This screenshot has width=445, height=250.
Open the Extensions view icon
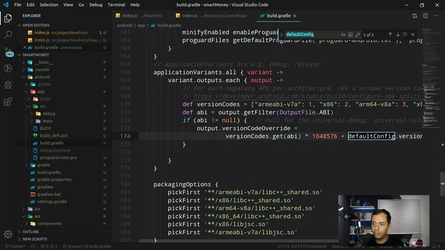pyautogui.click(x=8, y=101)
